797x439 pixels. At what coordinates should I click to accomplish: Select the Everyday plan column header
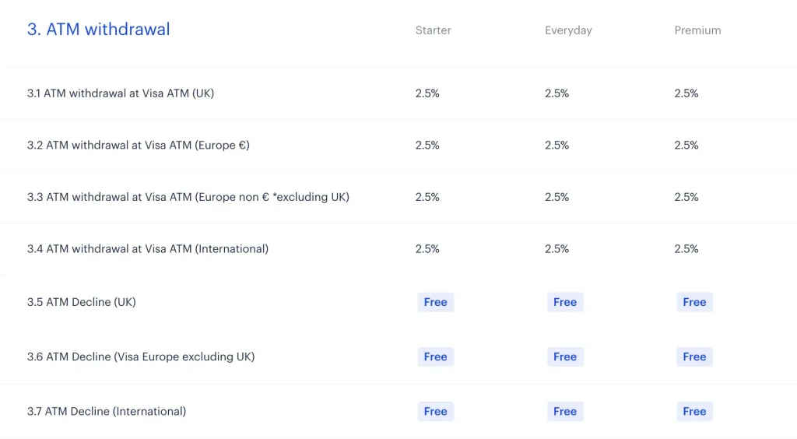tap(568, 30)
